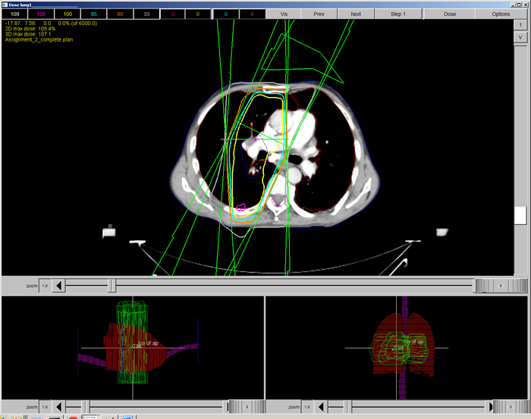This screenshot has width=531, height=419.
Task: Go to previous slice with Prev
Action: (320, 14)
